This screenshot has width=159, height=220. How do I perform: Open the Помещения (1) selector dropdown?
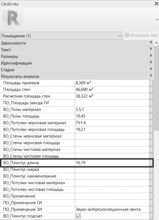tap(62, 36)
